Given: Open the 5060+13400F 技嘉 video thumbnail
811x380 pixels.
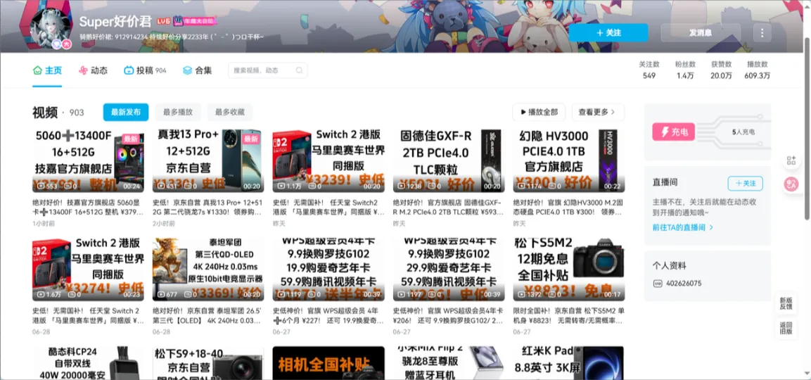Looking at the screenshot, I should tap(88, 160).
